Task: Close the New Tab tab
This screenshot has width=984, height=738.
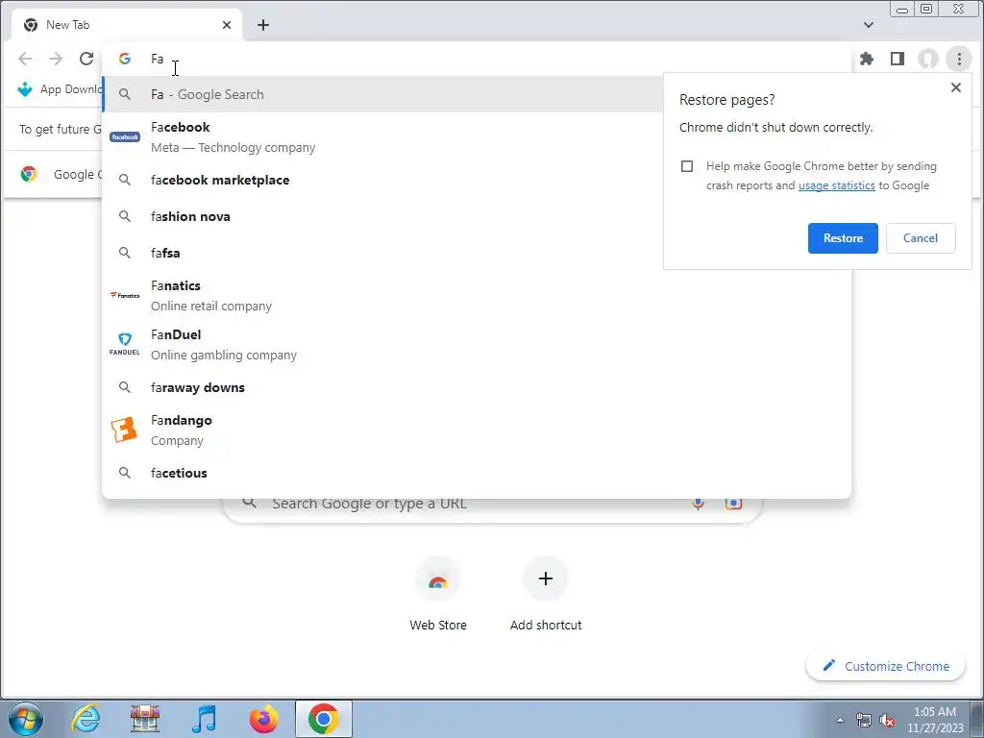Action: pyautogui.click(x=227, y=25)
